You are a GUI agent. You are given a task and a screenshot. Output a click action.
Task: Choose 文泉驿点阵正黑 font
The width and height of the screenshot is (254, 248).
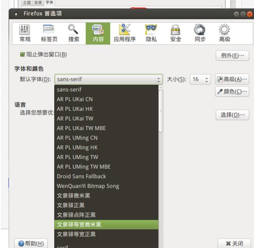tap(106, 215)
